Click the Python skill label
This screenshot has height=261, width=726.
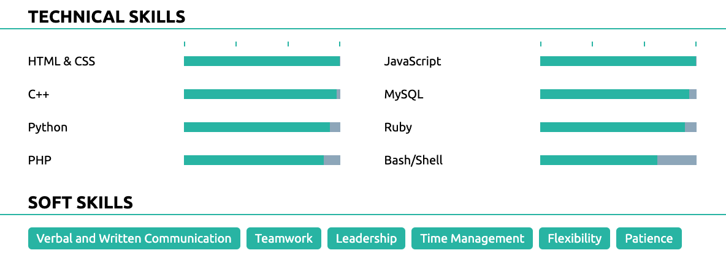(x=48, y=128)
